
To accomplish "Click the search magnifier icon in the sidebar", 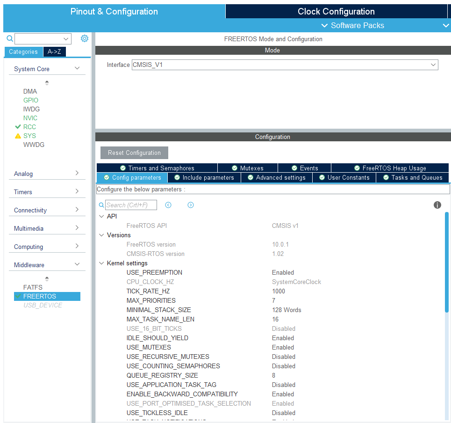I will click(x=10, y=38).
